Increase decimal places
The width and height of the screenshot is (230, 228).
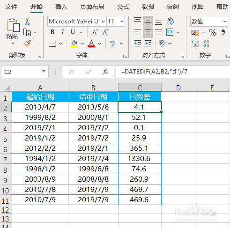(x=195, y=44)
